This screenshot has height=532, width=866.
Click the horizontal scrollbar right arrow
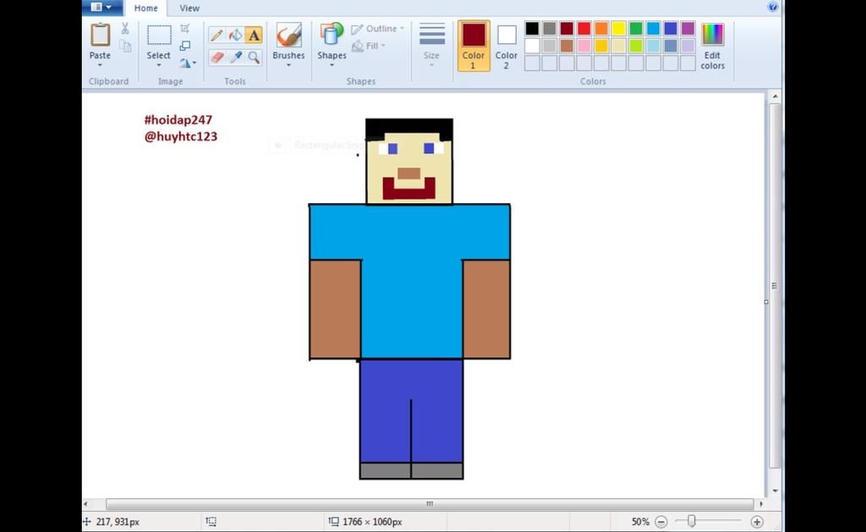761,504
